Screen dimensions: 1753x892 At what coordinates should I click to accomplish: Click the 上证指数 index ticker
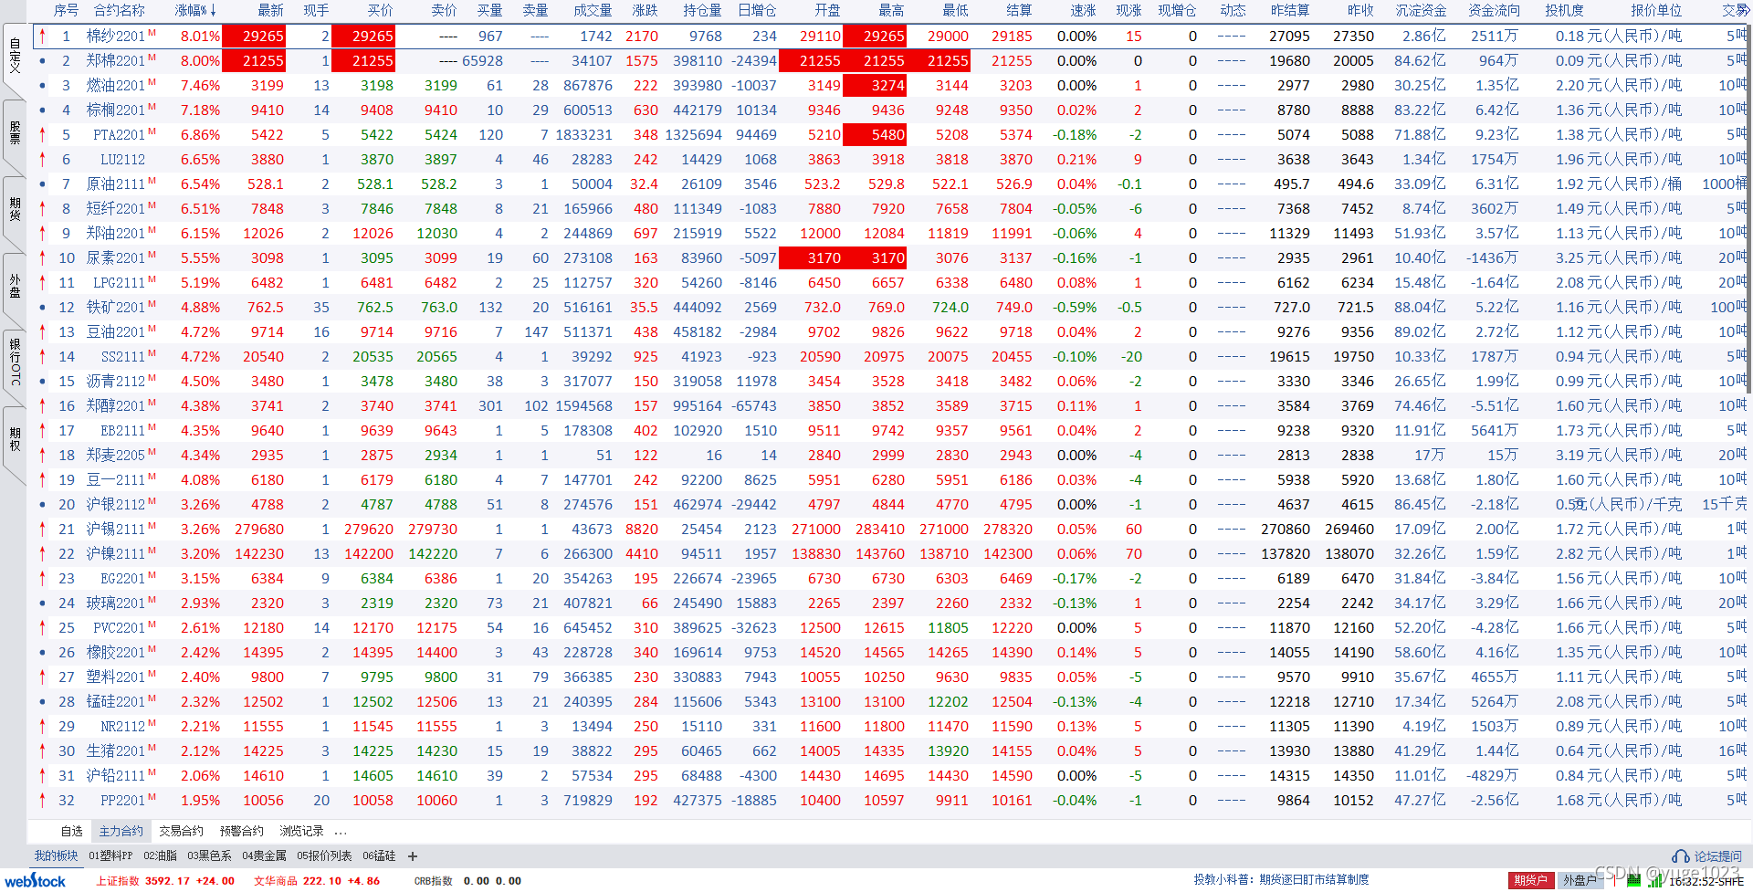(x=165, y=881)
